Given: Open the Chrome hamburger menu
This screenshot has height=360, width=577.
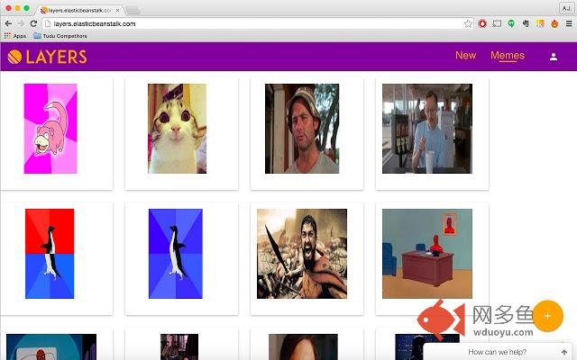Looking at the screenshot, I should click(x=566, y=23).
